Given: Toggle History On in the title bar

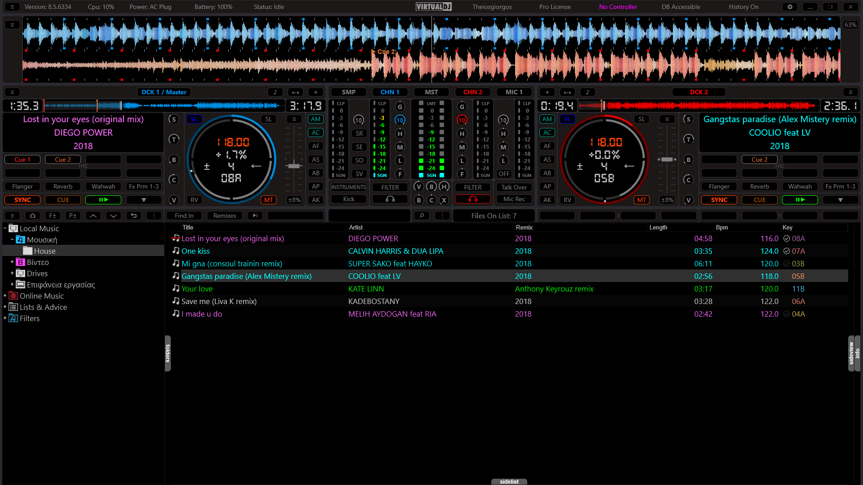Looking at the screenshot, I should [x=743, y=7].
